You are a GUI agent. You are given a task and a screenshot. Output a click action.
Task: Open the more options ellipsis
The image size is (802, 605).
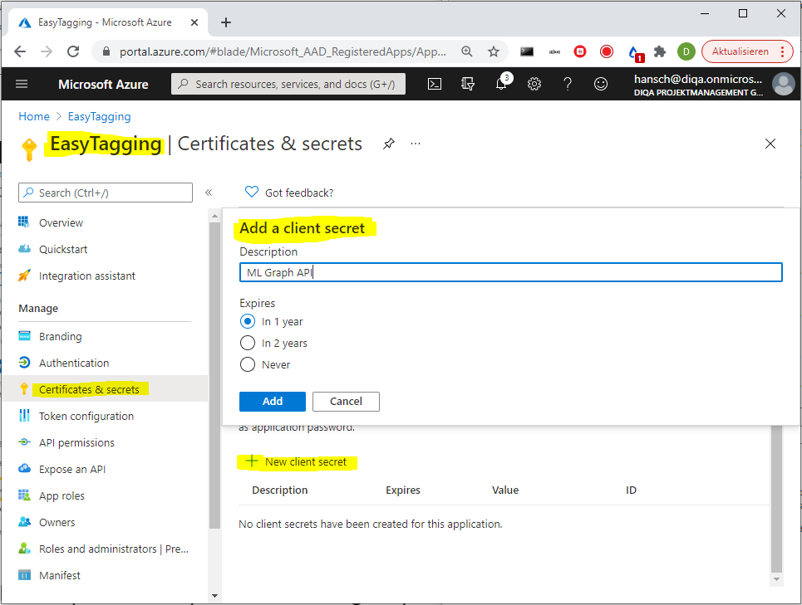click(416, 144)
